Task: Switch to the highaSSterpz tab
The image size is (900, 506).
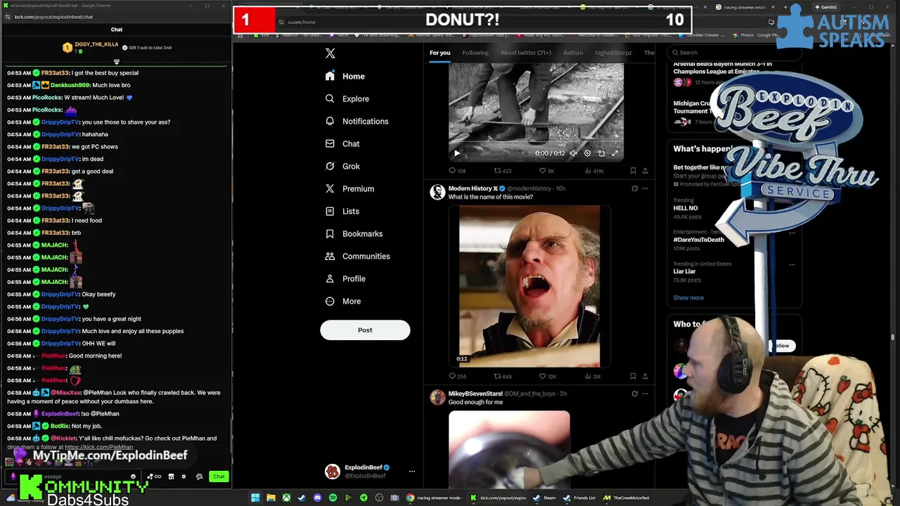Action: click(x=613, y=53)
